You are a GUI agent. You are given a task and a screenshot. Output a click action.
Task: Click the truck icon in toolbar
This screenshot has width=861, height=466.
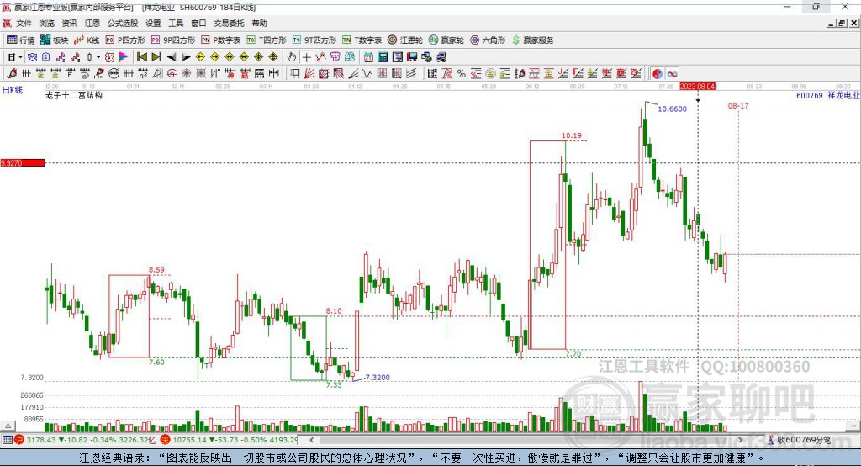click(x=441, y=57)
